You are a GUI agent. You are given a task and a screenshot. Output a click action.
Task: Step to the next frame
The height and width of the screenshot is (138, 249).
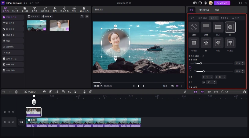tap(144, 86)
